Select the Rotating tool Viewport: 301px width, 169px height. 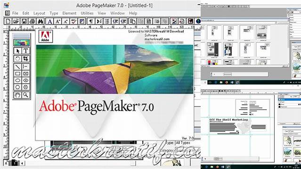point(17,59)
